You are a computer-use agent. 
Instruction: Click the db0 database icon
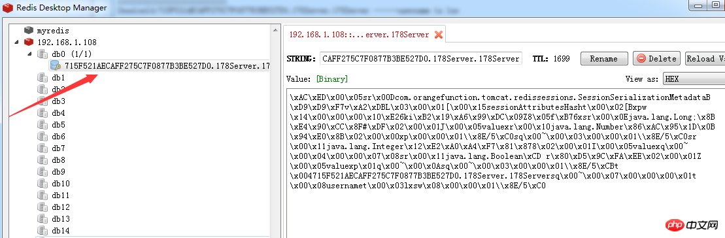coord(42,54)
